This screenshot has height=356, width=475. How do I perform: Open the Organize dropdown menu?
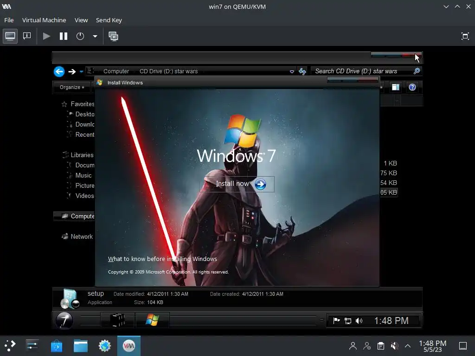click(72, 87)
